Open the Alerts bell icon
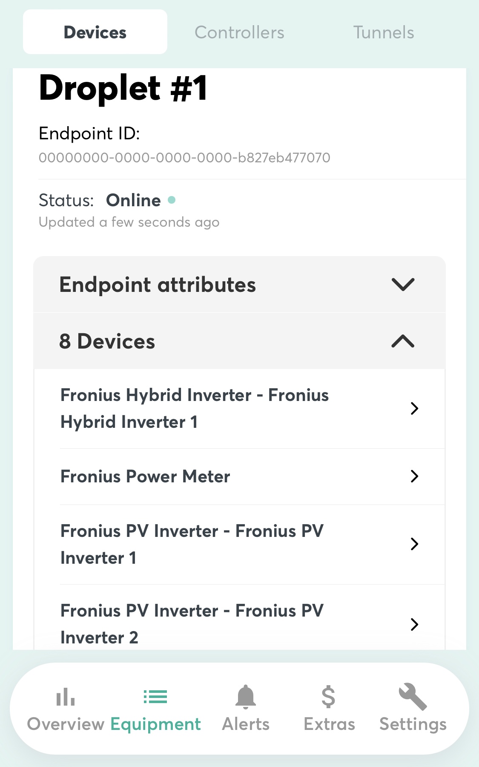This screenshot has width=479, height=767. pos(246,697)
